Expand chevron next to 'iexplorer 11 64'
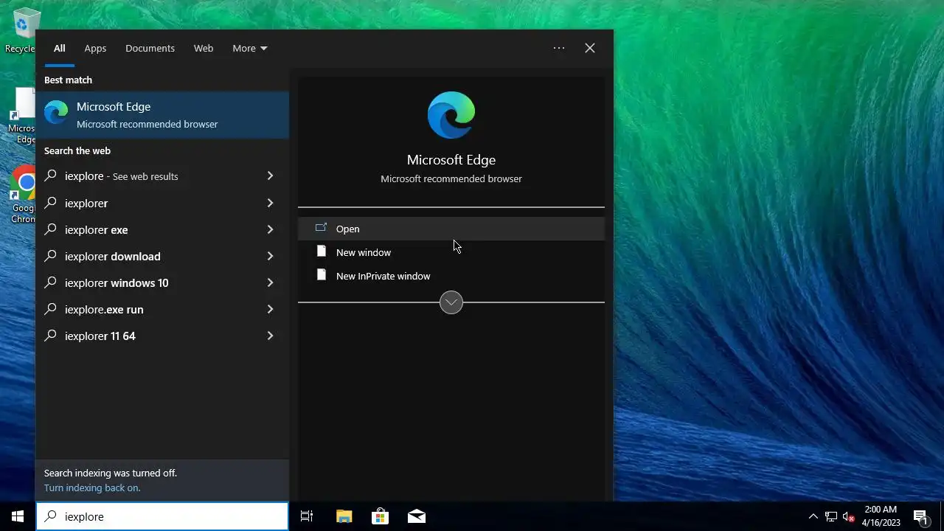 (x=270, y=336)
